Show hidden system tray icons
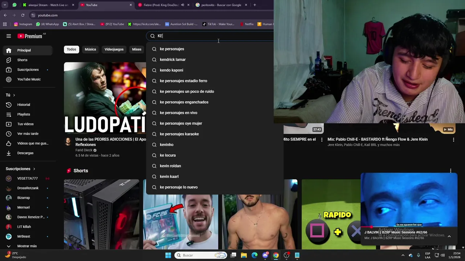This screenshot has width=465, height=261. click(x=403, y=255)
